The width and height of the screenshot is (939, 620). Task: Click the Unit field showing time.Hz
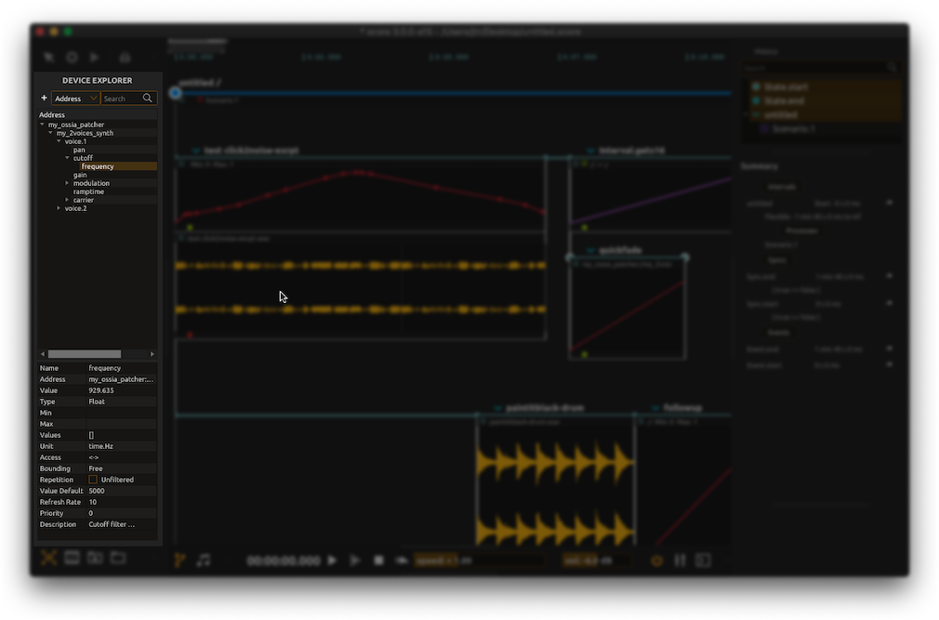(x=122, y=446)
